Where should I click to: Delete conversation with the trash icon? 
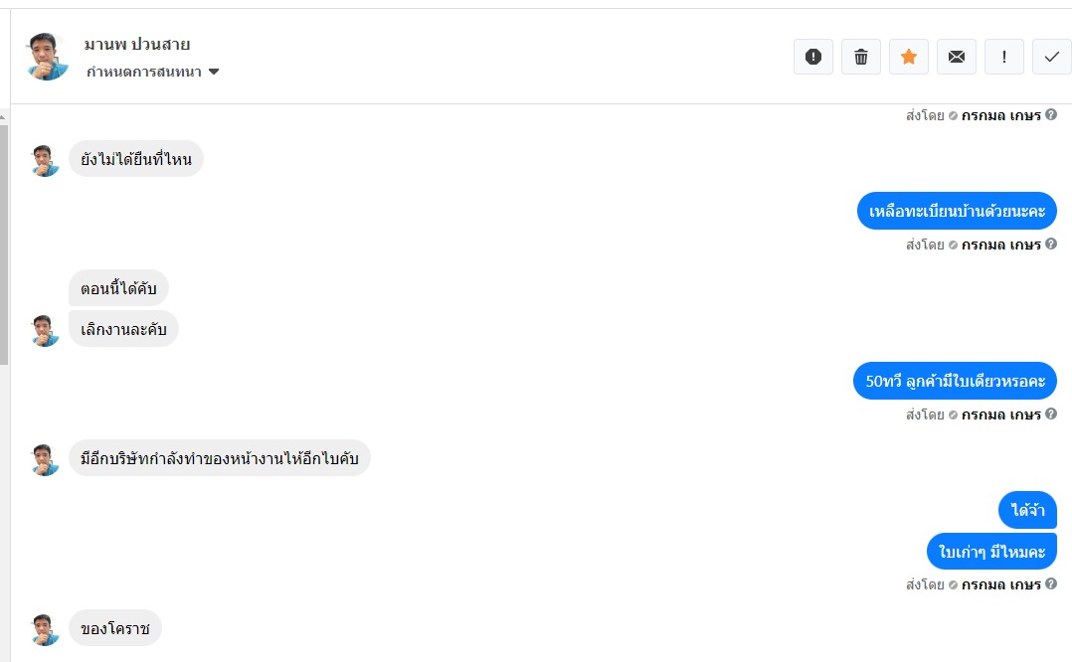(x=860, y=57)
